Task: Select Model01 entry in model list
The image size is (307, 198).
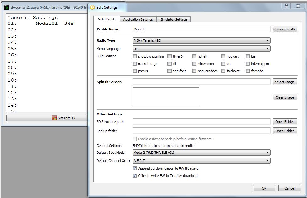Action: (46, 24)
